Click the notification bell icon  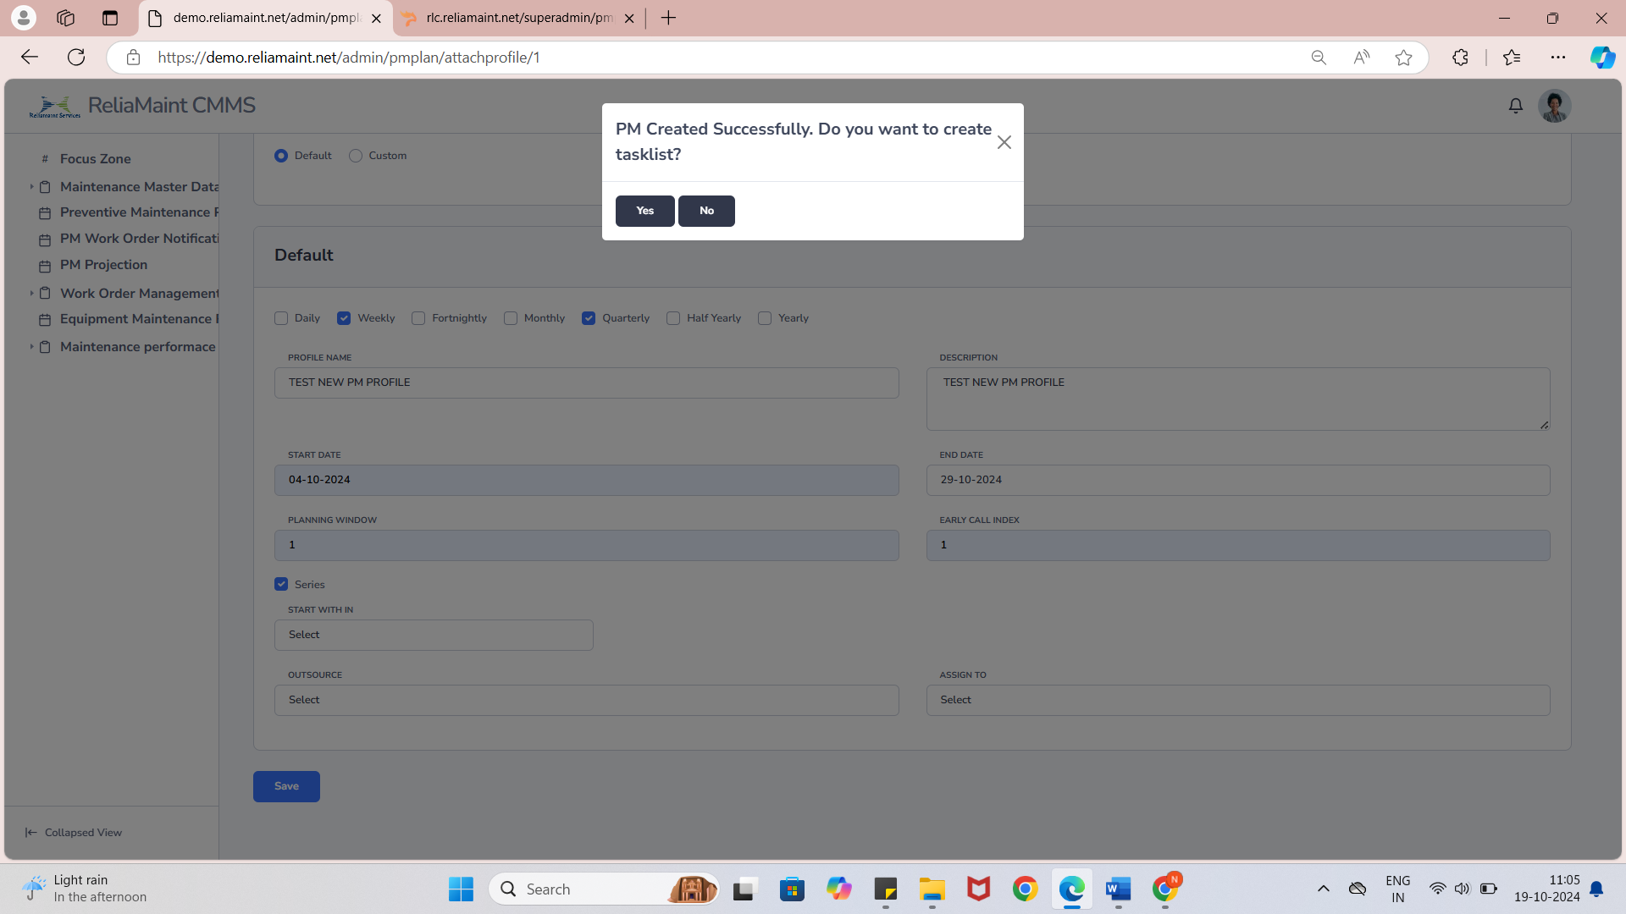pos(1515,106)
